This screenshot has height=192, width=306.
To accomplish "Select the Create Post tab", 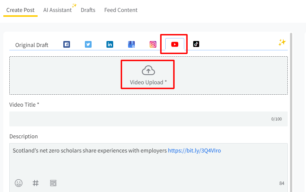I will pyautogui.click(x=20, y=10).
